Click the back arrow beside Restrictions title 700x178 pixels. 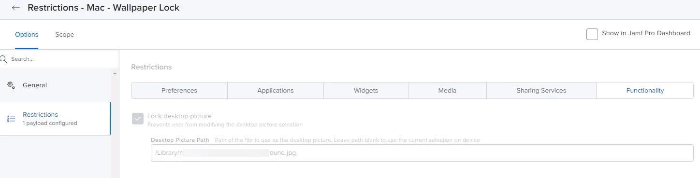(x=16, y=8)
